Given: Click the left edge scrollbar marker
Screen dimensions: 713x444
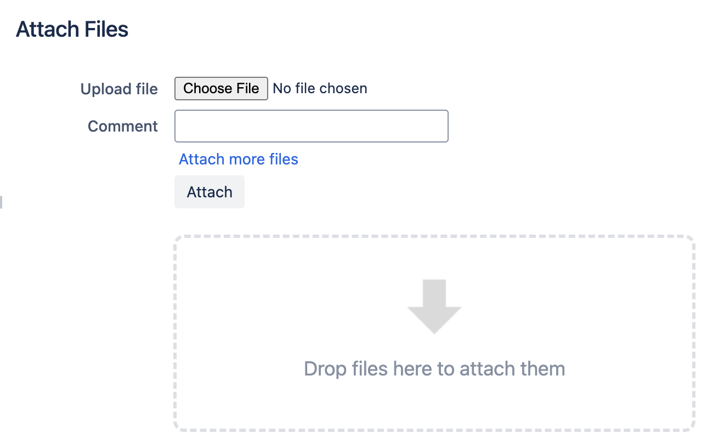Looking at the screenshot, I should 1,202.
